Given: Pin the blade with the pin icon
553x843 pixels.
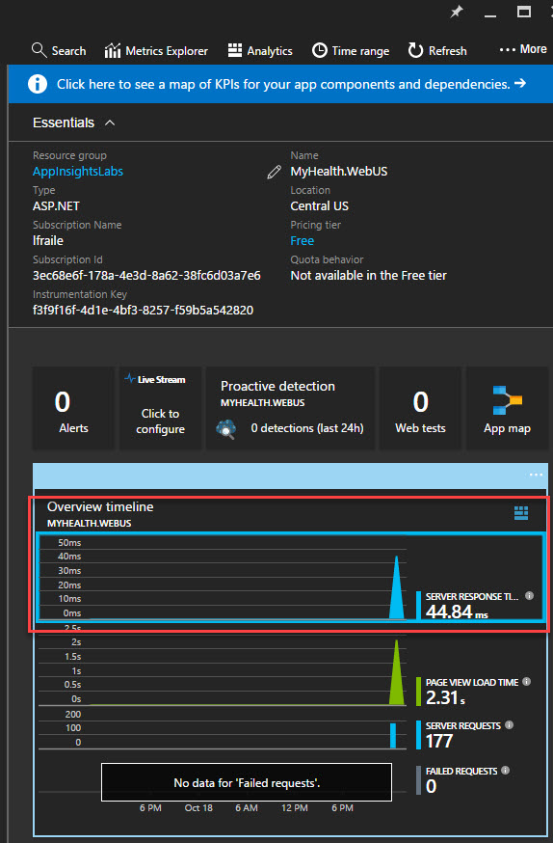Looking at the screenshot, I should point(457,12).
